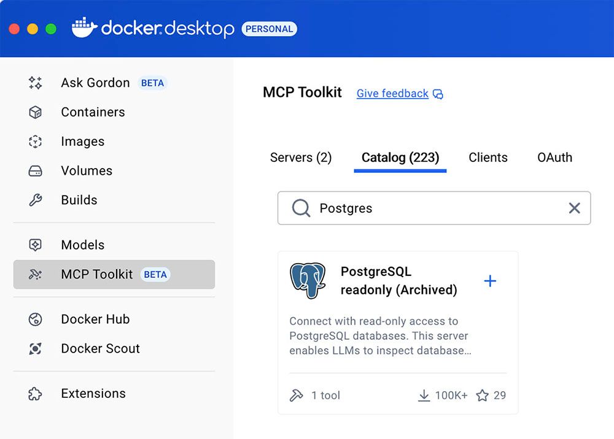The height and width of the screenshot is (439, 614).
Task: Select Builds from sidebar
Action: pyautogui.click(x=114, y=200)
